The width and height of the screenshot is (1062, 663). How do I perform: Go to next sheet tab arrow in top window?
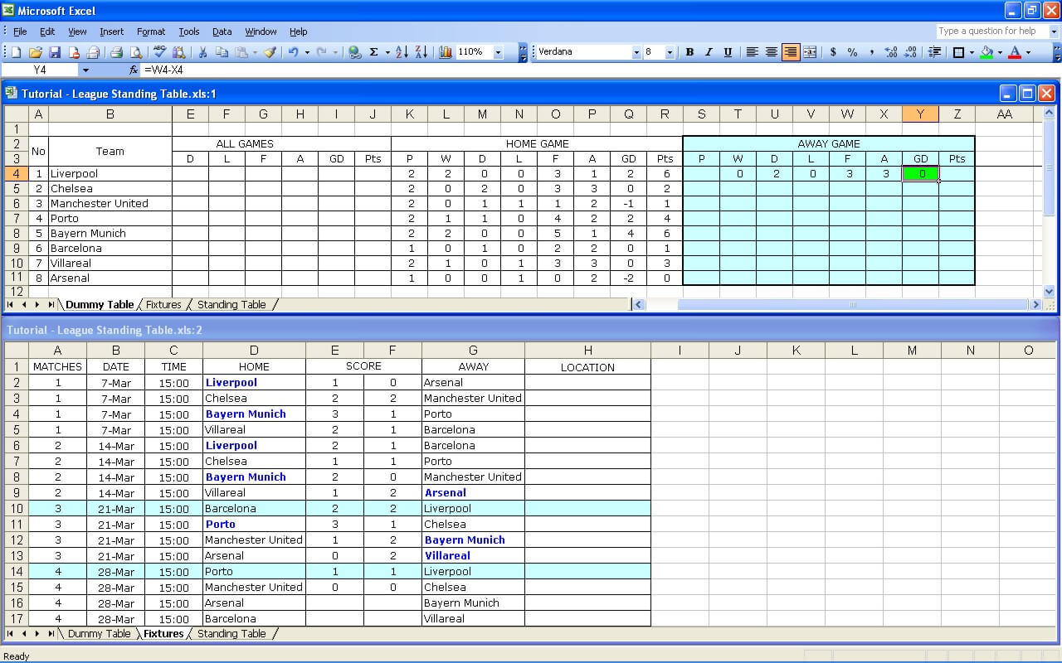pos(37,304)
